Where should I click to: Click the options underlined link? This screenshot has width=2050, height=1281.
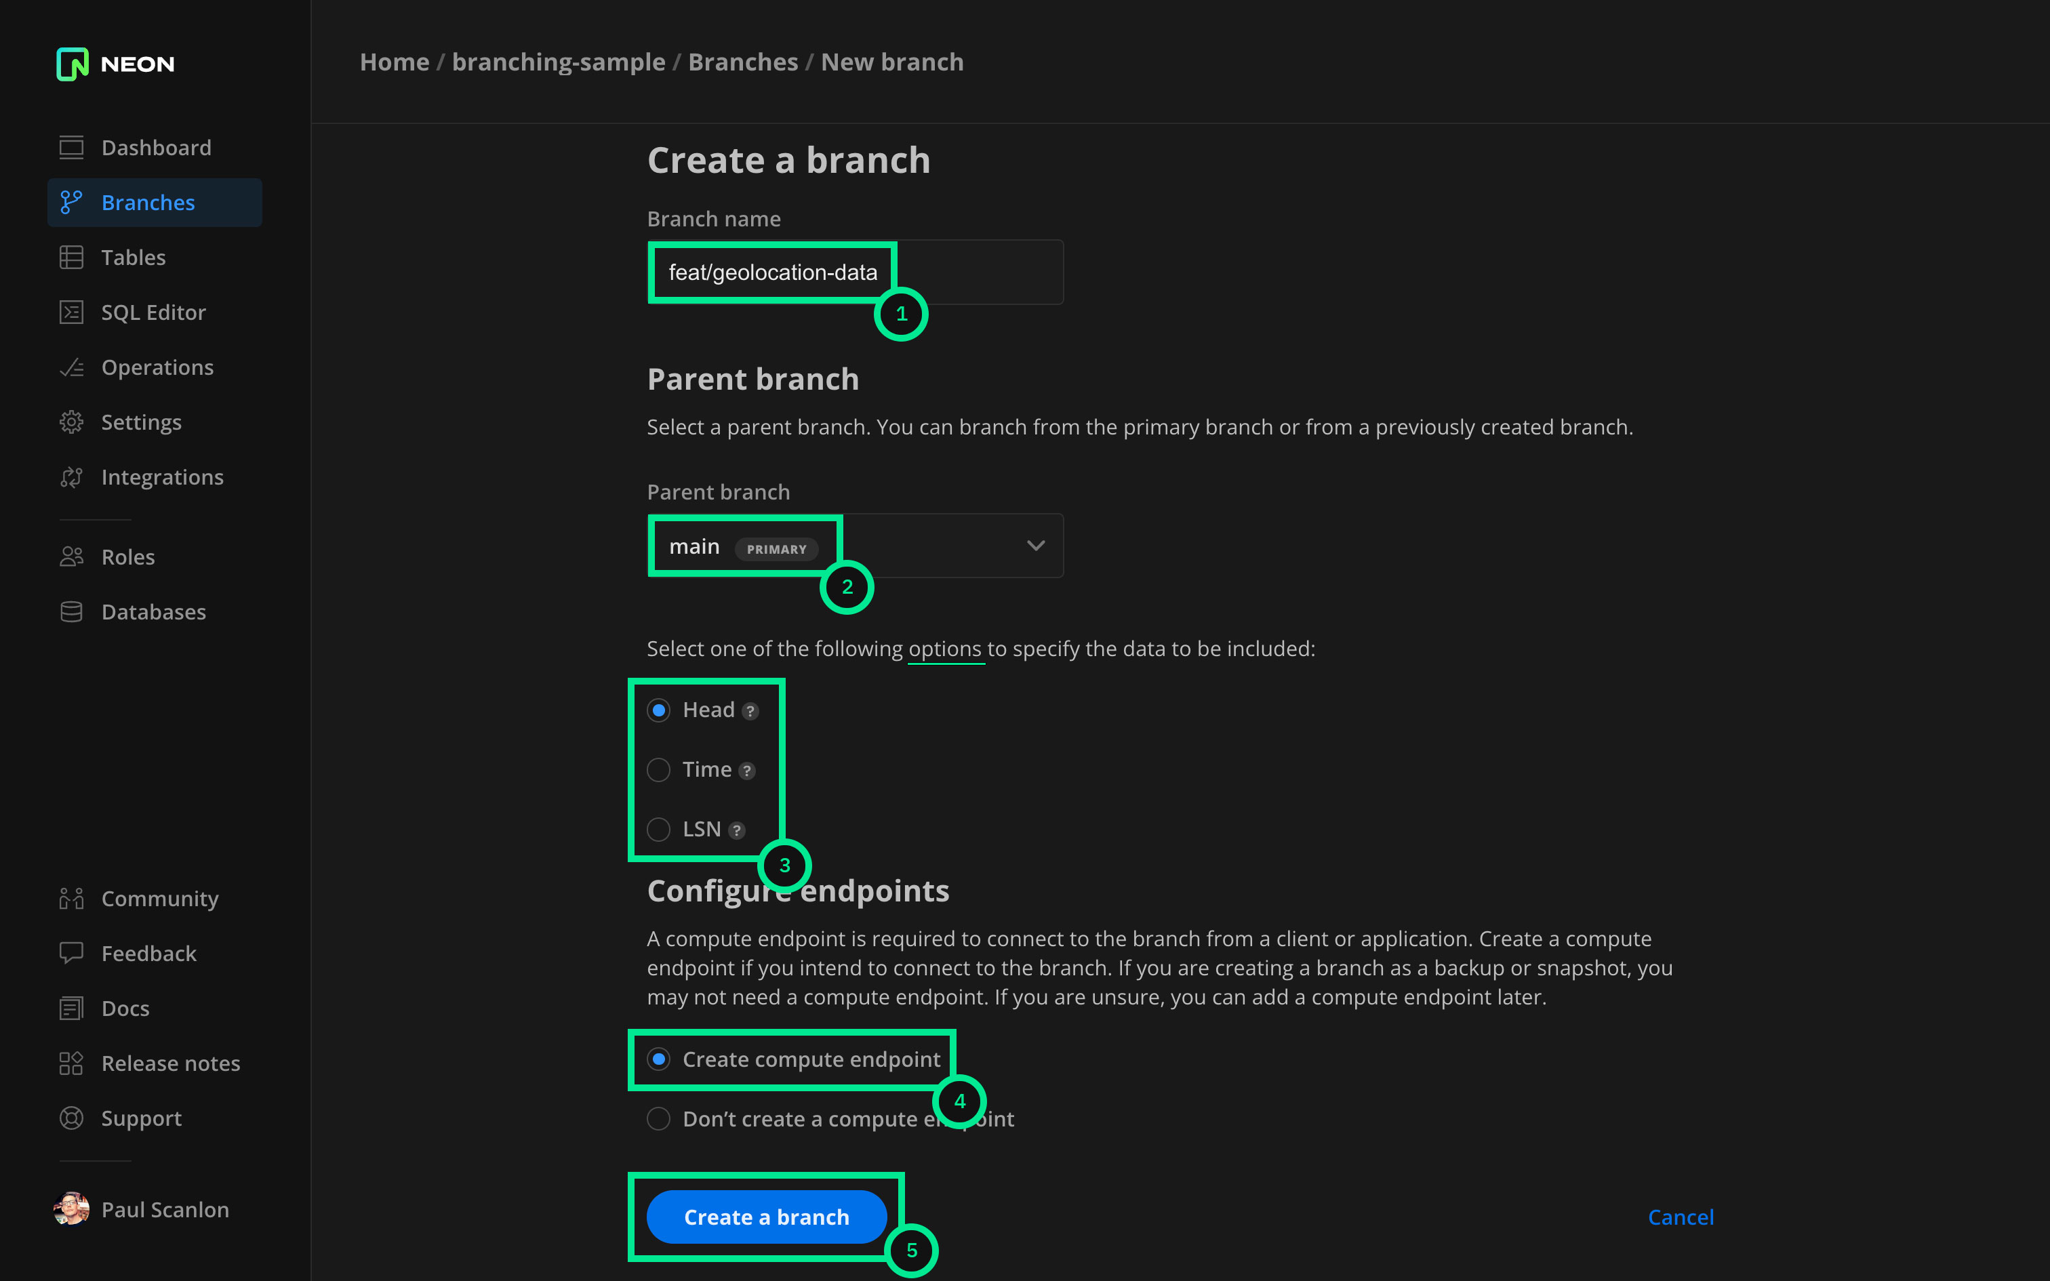tap(946, 648)
